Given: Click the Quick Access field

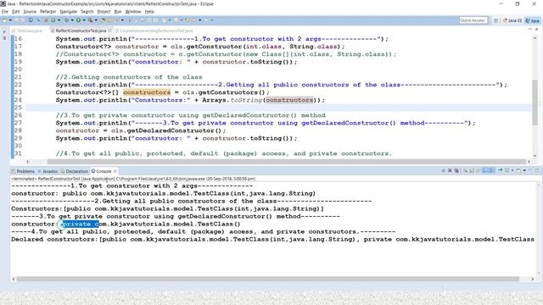Looking at the screenshot, I should 473,20.
